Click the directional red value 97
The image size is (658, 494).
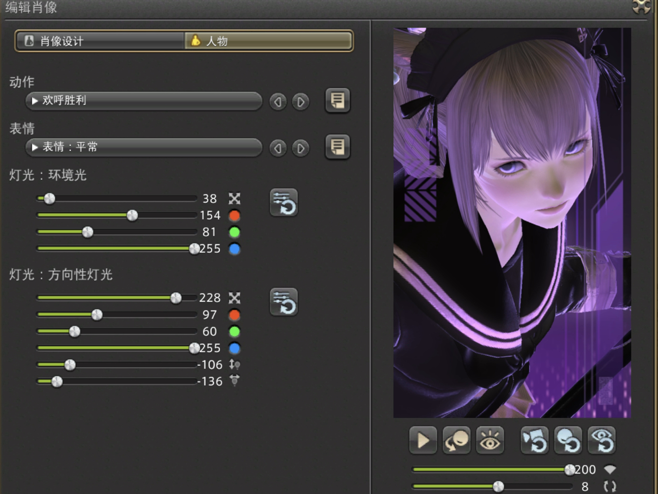coord(210,315)
